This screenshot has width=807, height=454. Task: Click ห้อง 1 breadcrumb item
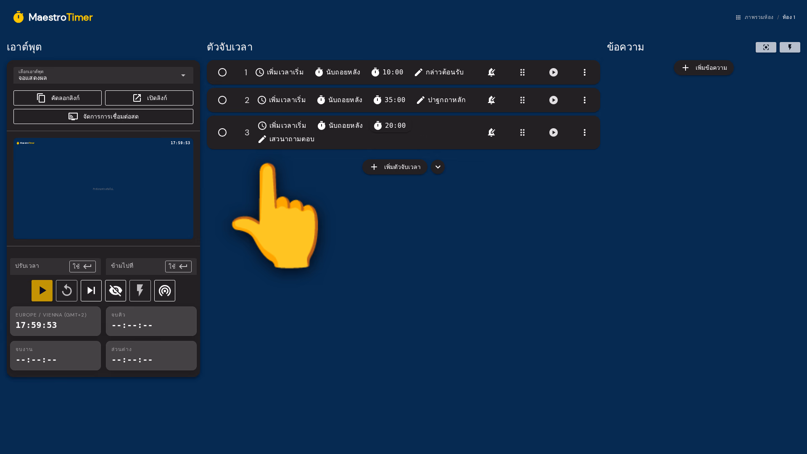[789, 17]
